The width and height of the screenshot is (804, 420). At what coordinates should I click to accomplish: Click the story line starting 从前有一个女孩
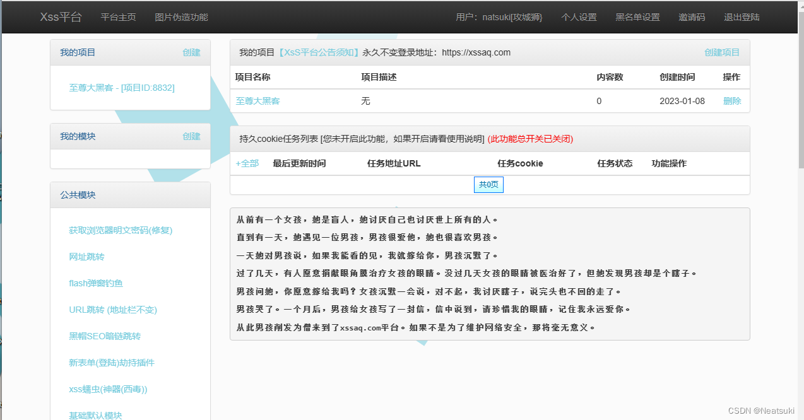[x=367, y=219]
